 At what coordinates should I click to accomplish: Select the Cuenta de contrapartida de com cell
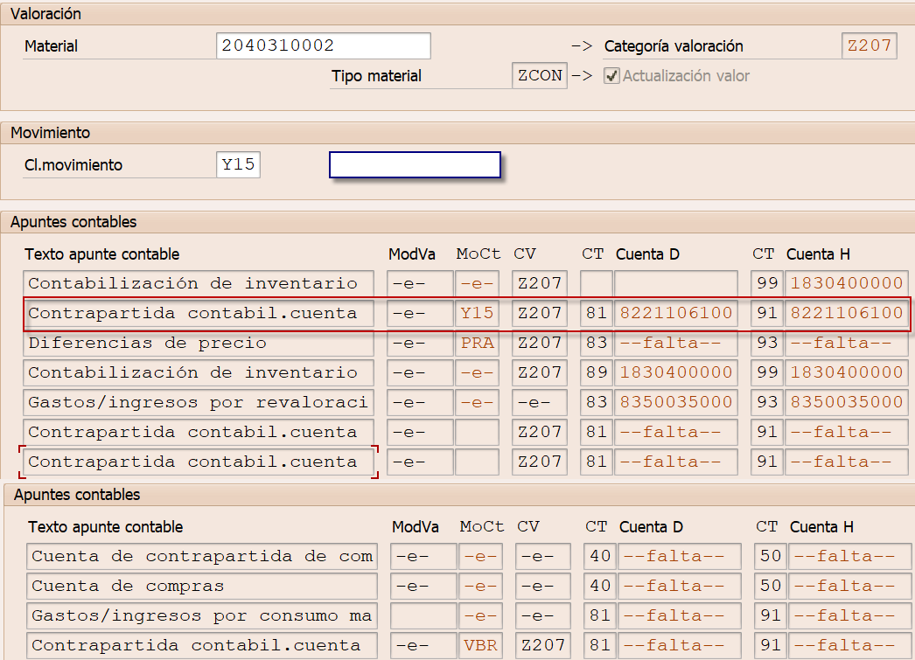[202, 557]
